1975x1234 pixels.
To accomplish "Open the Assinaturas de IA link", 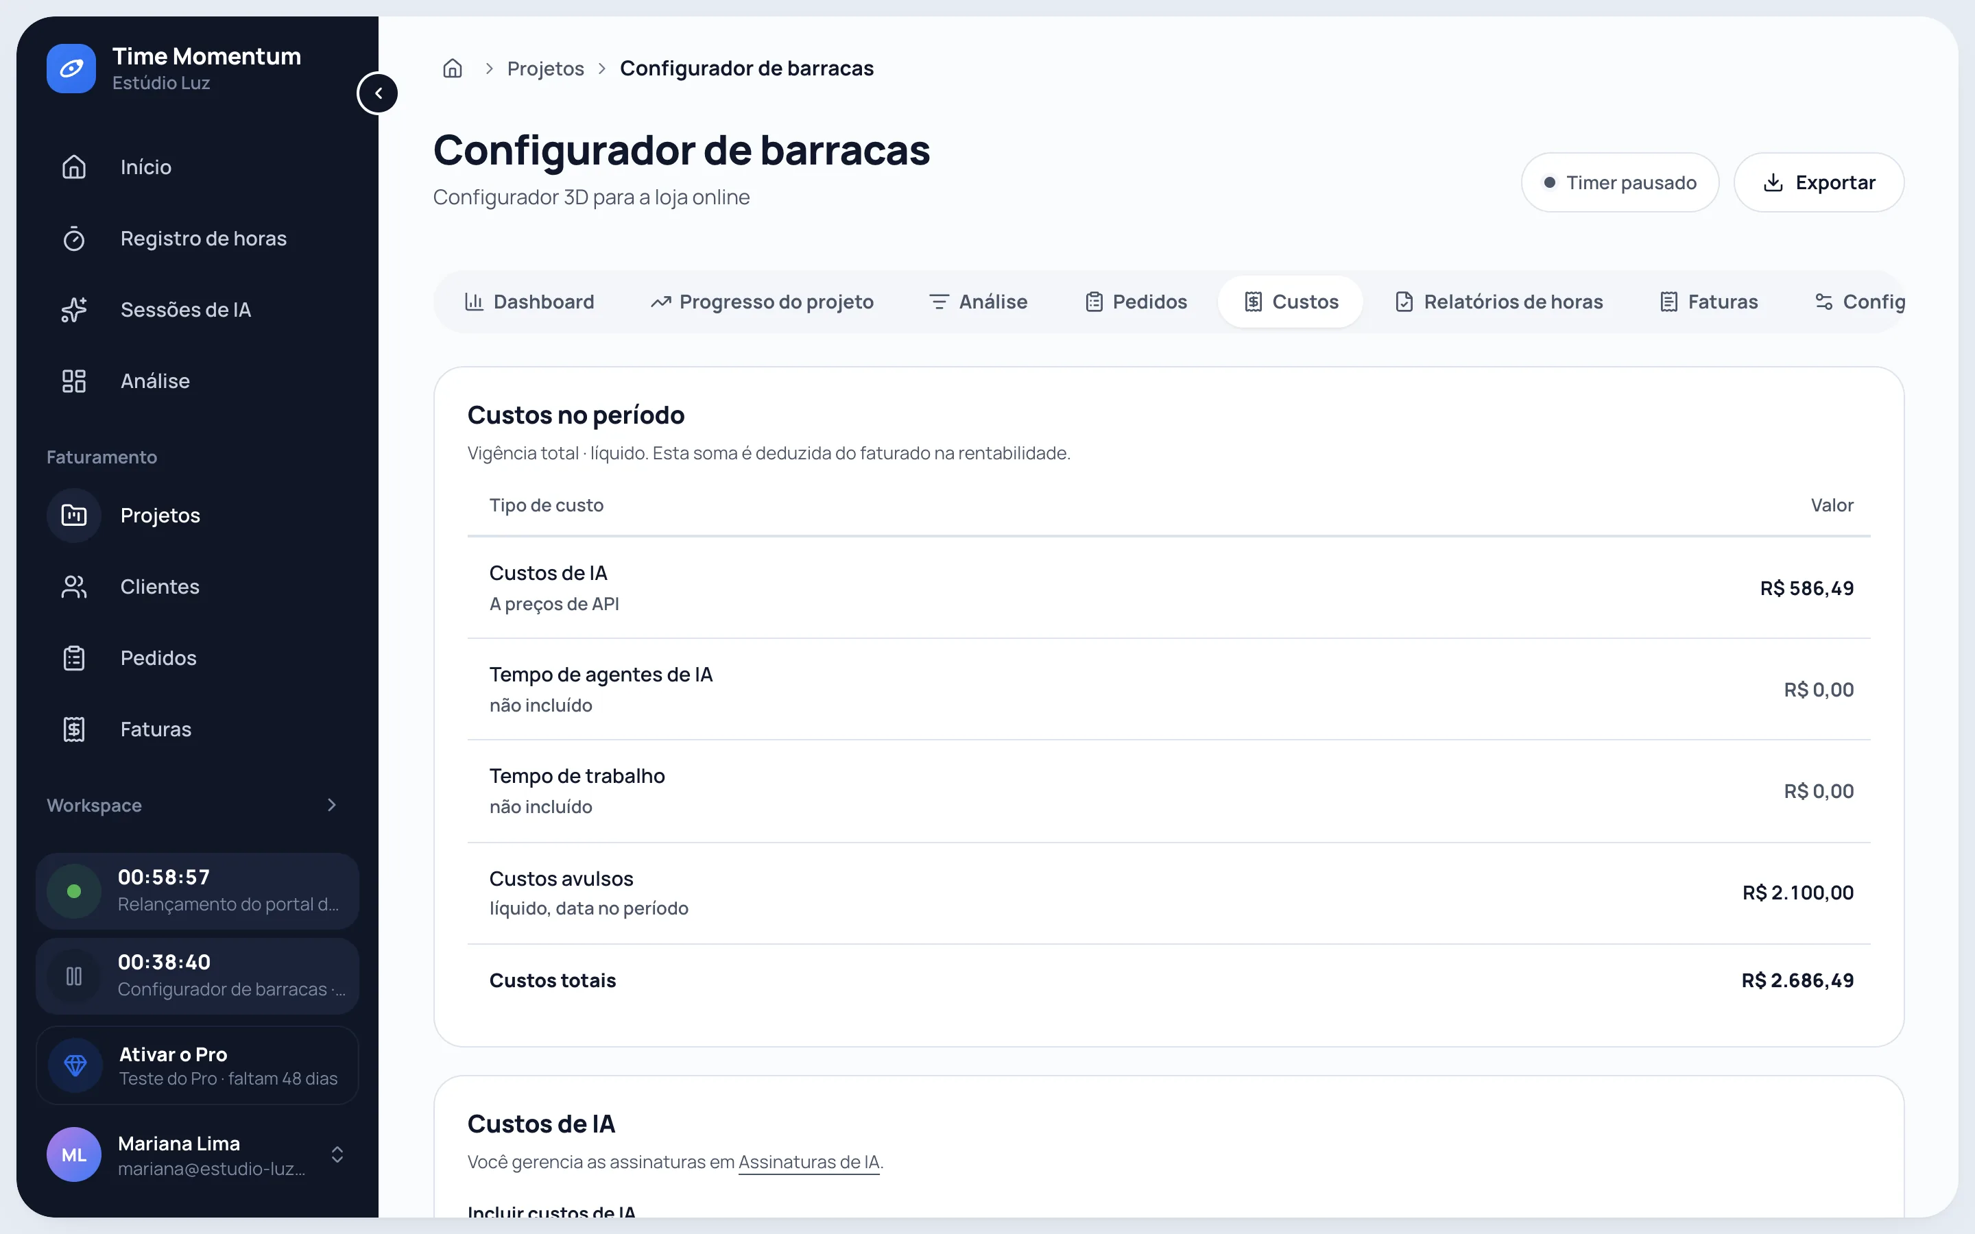I will tap(809, 1162).
